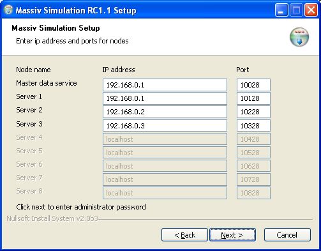Viewport: 321px width, 251px height.
Task: Click the 'Massiv Simulation Setup' heading
Action: [56, 28]
